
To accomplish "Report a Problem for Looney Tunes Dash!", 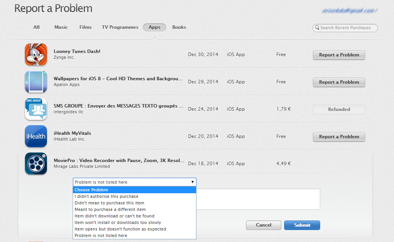I will tap(339, 55).
